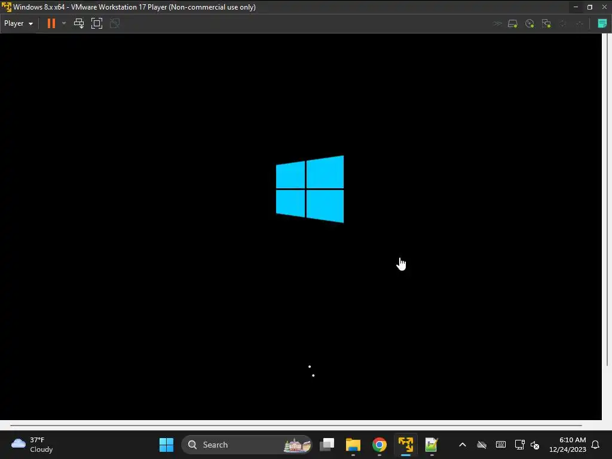Show hidden system tray icons
Screen dimensions: 612x459
point(463,445)
